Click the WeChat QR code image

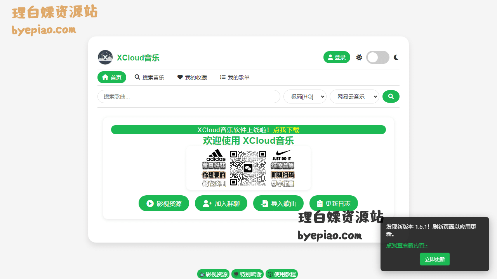(x=248, y=168)
